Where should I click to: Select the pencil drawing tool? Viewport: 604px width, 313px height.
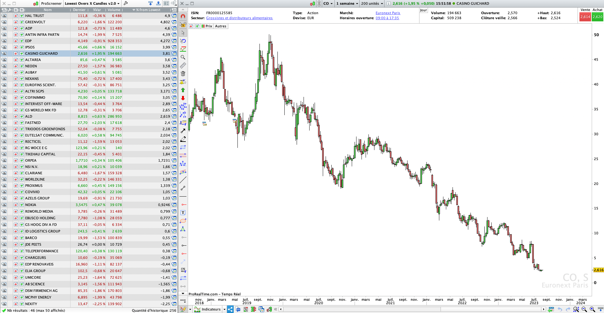click(183, 139)
